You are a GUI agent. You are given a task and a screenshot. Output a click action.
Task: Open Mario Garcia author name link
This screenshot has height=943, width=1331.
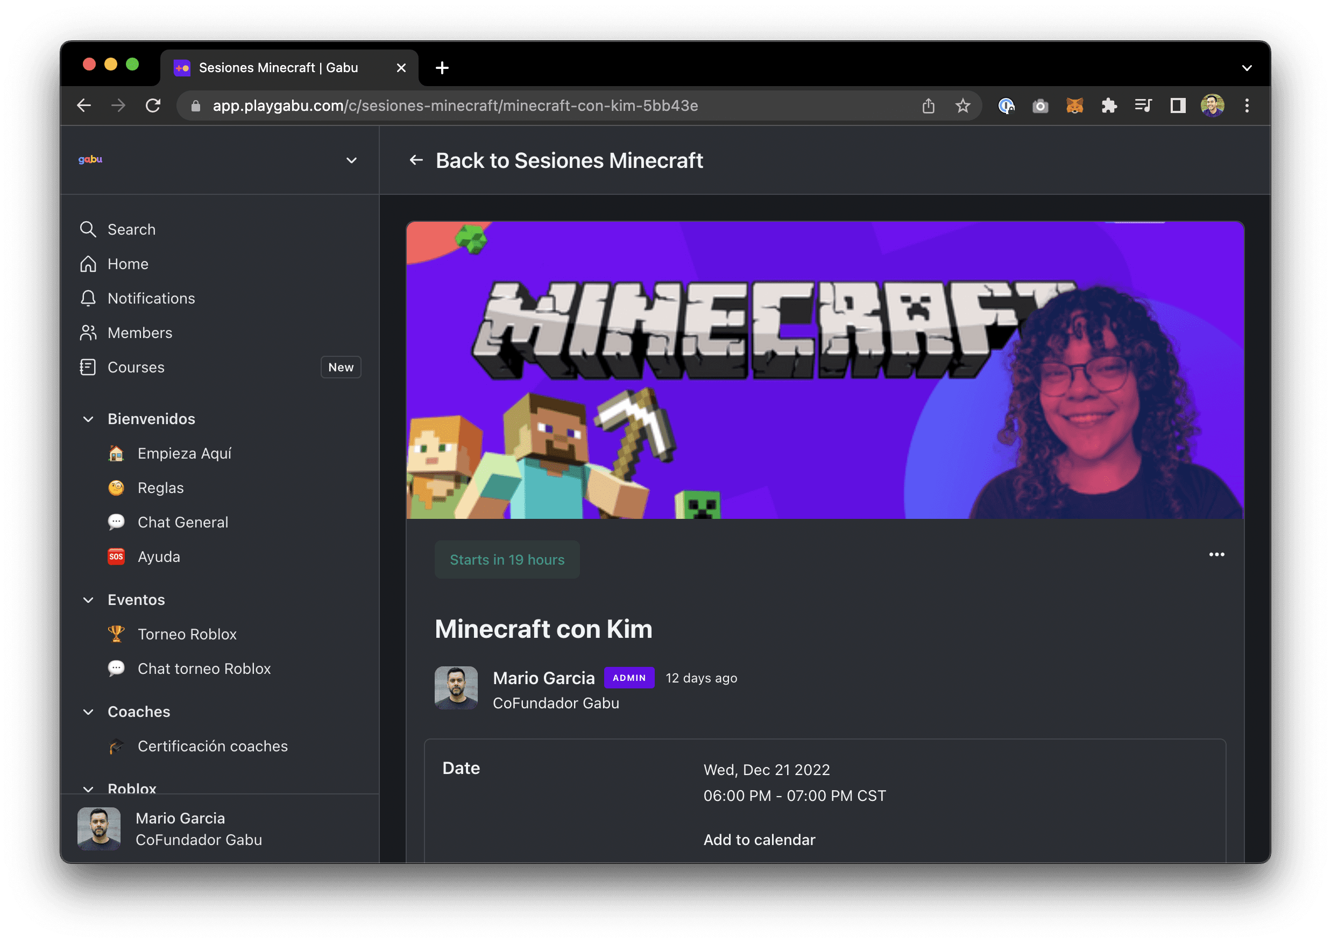pos(543,678)
